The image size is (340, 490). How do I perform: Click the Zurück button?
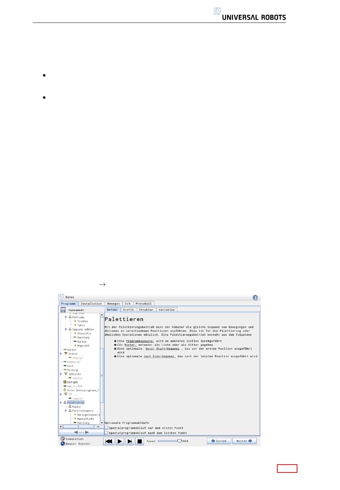219,441
